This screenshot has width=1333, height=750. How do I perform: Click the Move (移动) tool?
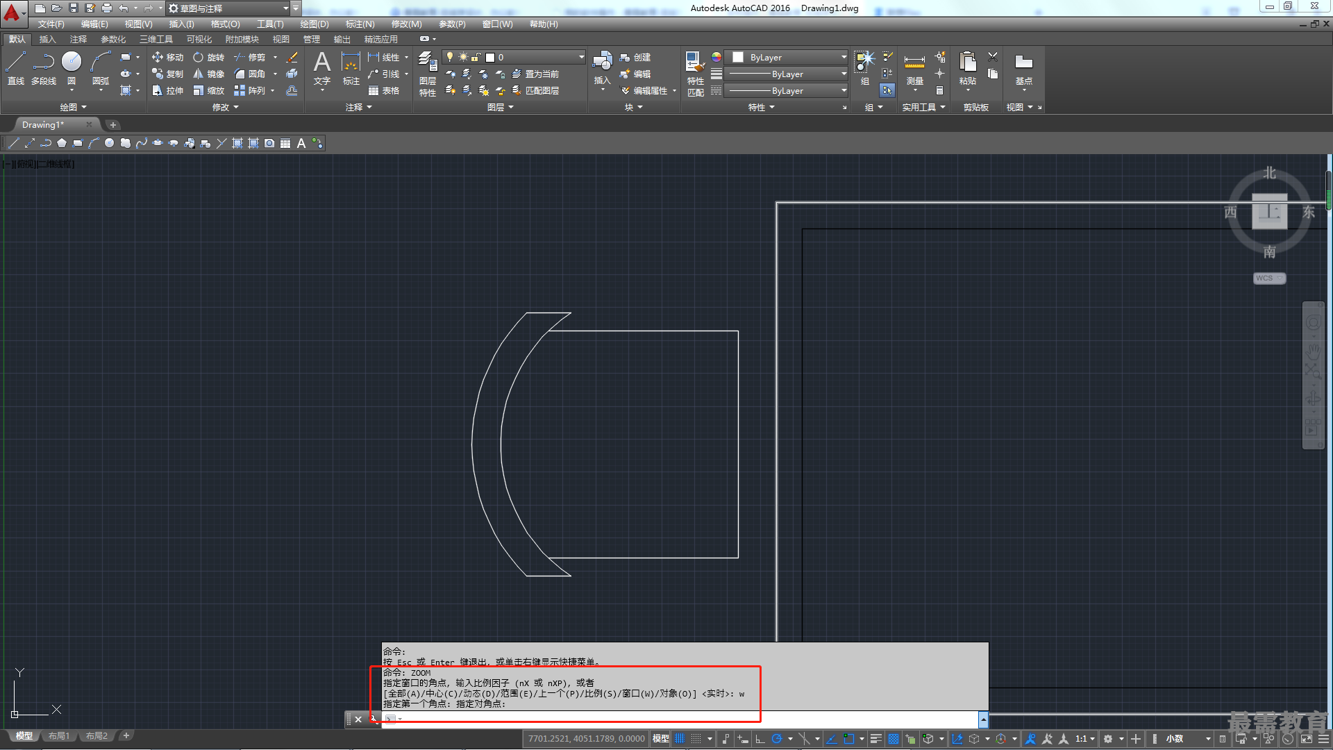(167, 57)
